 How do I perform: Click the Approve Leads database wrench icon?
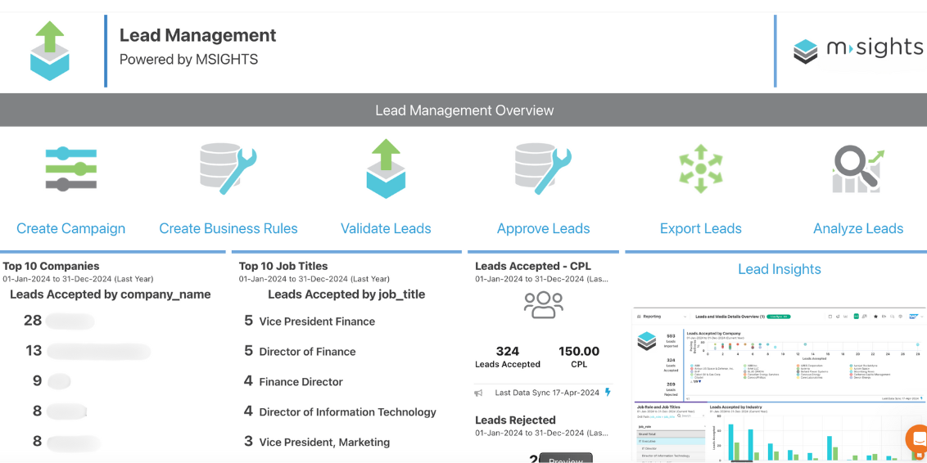coord(543,169)
